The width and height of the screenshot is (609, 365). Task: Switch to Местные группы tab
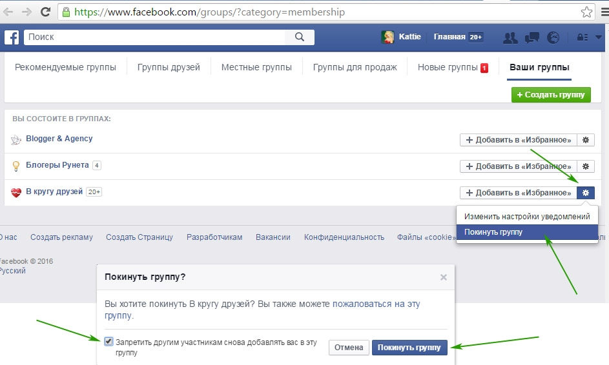pos(256,67)
